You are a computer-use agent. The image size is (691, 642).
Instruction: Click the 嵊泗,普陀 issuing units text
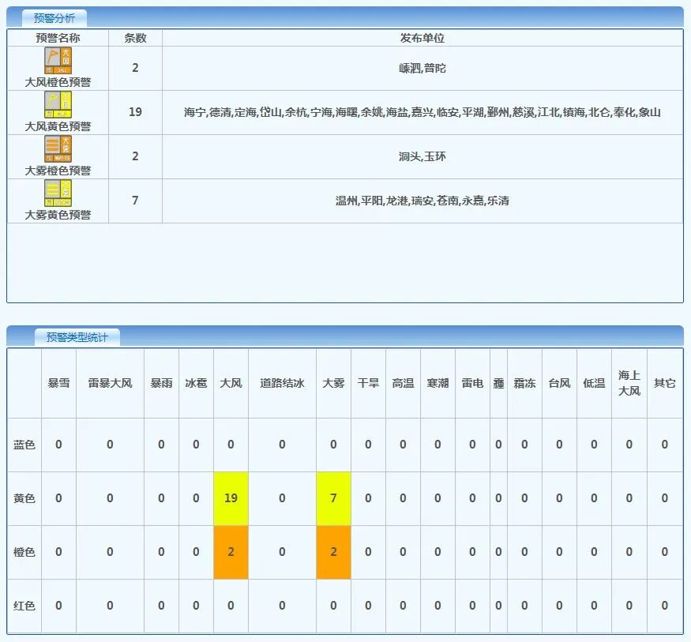click(x=422, y=68)
